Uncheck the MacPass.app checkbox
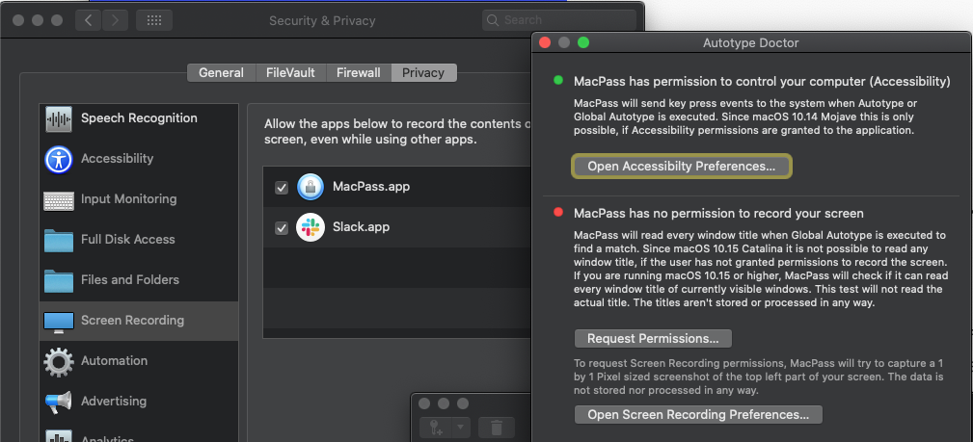 coord(282,187)
